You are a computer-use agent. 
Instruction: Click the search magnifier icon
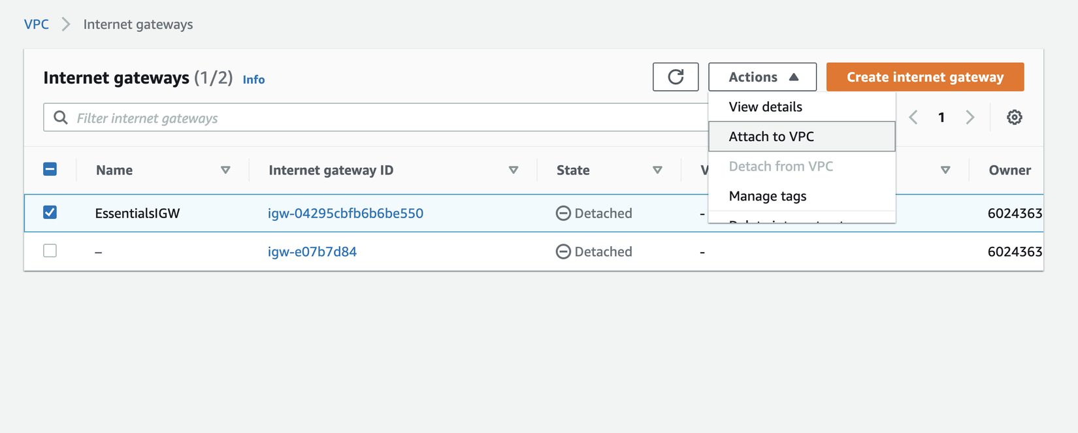pos(61,118)
